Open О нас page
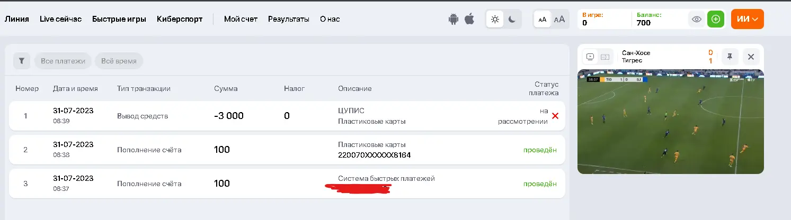791x220 pixels. click(330, 19)
